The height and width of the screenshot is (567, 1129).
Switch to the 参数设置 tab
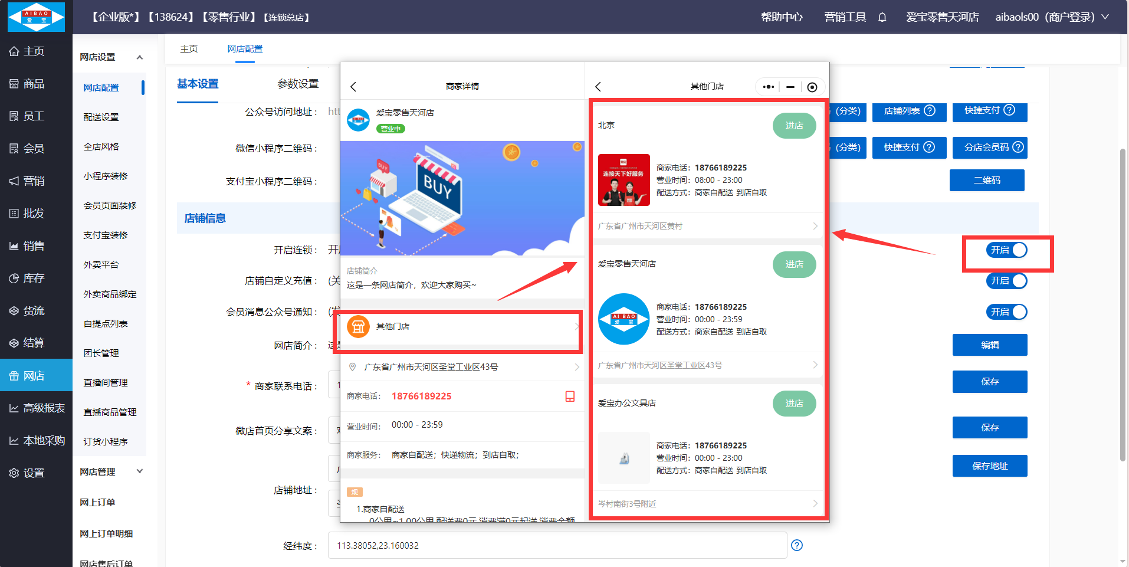pos(298,84)
